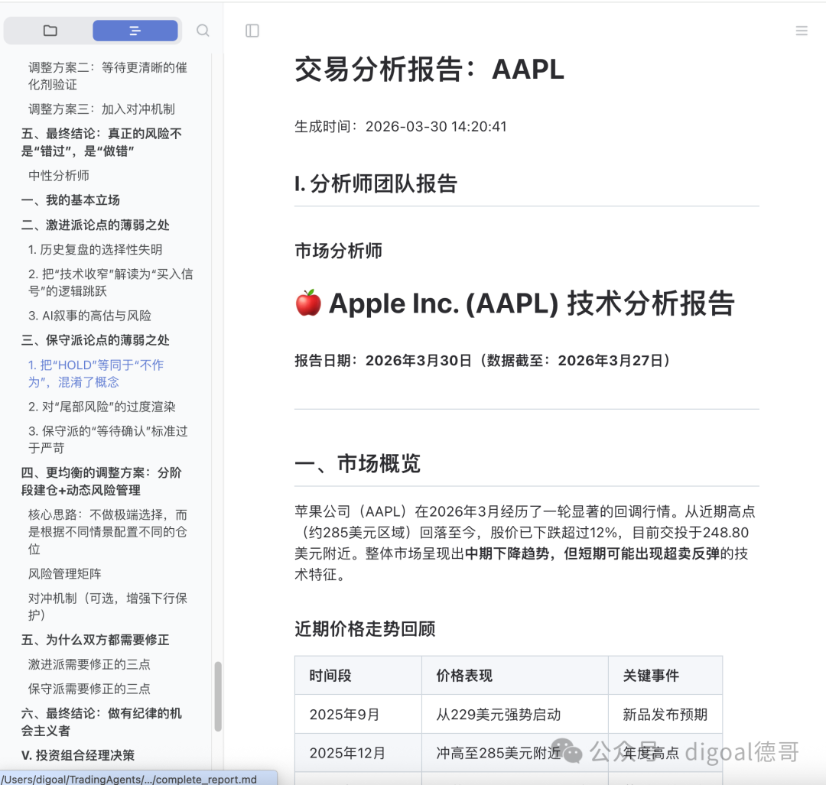Screen dimensions: 826x785
Task: Toggle the sidebar panel icon
Action: click(252, 31)
